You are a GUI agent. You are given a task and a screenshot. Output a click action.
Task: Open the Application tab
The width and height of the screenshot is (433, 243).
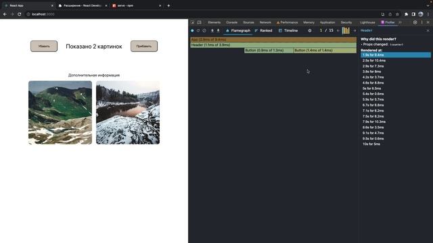coord(327,22)
